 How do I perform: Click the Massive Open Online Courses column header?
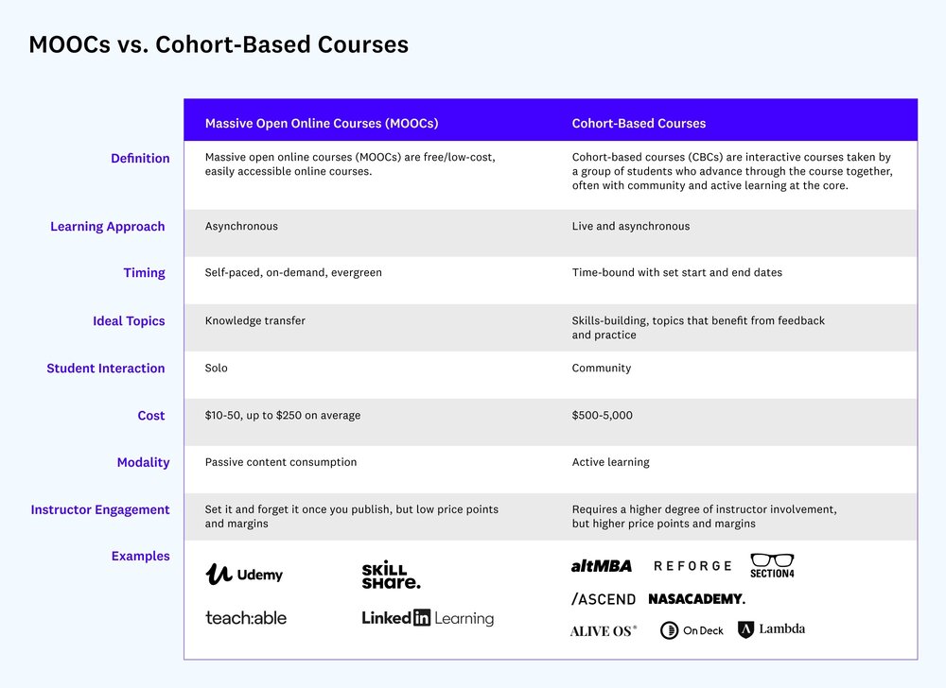click(x=322, y=123)
